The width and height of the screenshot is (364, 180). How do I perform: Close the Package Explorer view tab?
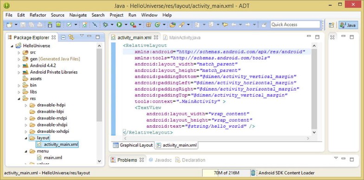click(x=53, y=37)
